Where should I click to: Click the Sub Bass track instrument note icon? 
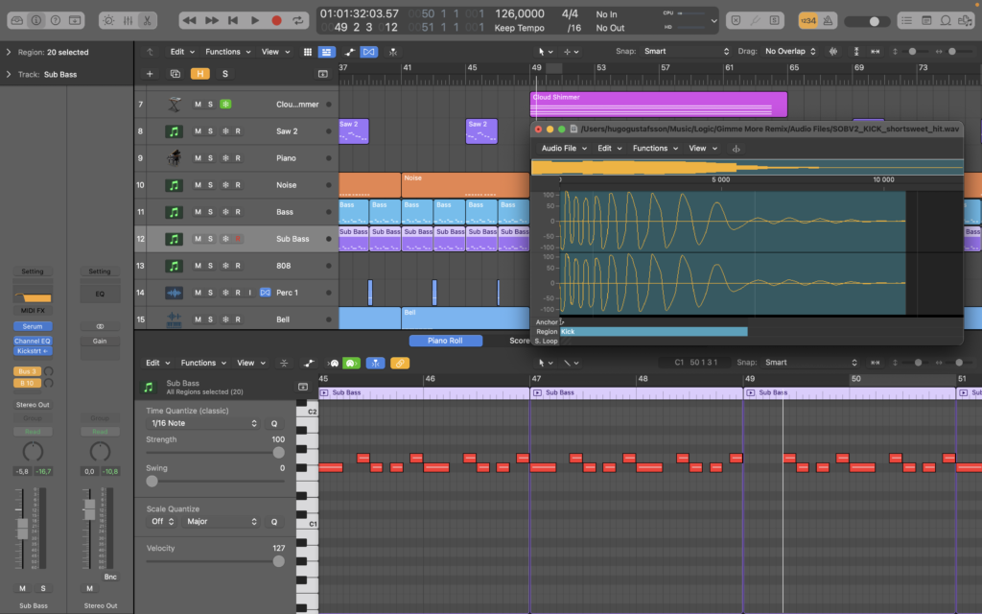tap(173, 239)
